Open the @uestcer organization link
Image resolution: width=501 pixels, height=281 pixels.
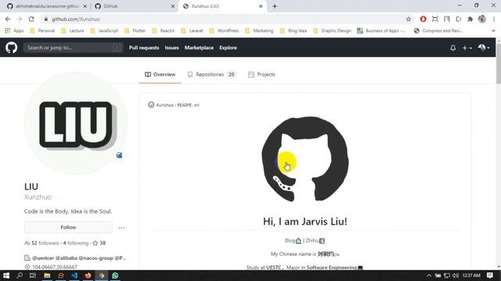(43, 258)
